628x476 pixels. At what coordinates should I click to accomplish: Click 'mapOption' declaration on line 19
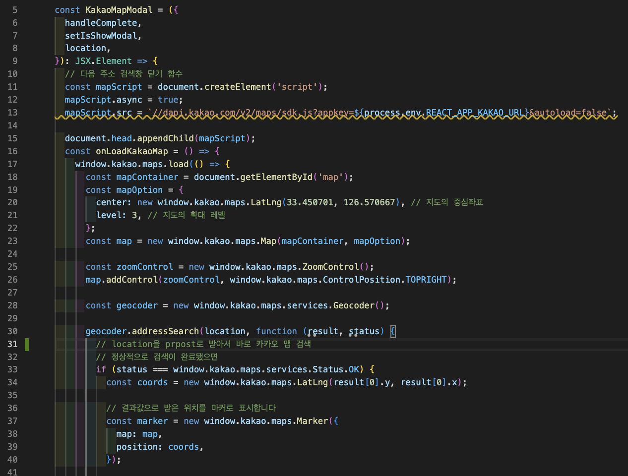pyautogui.click(x=139, y=190)
